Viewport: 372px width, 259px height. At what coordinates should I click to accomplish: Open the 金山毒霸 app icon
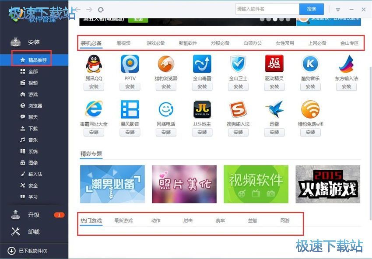pos(202,63)
